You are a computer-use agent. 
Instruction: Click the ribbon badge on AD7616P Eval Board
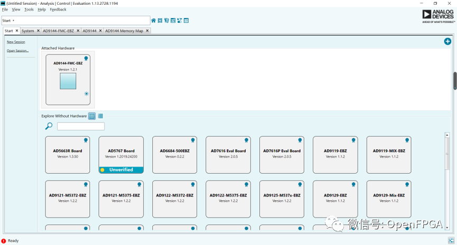(300, 140)
